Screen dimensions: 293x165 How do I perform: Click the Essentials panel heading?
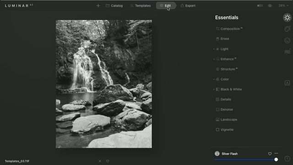tap(227, 17)
